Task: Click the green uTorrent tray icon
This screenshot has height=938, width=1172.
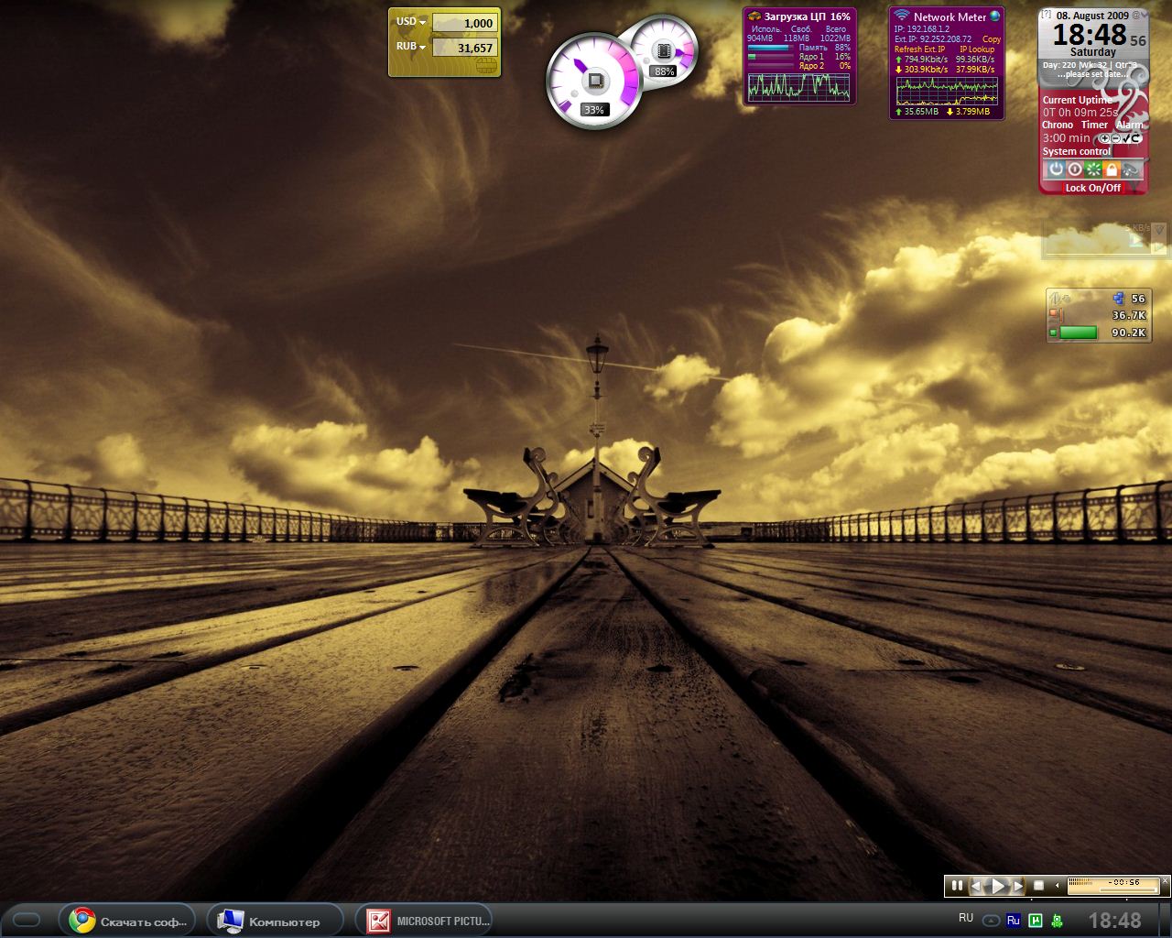Action: [1036, 921]
